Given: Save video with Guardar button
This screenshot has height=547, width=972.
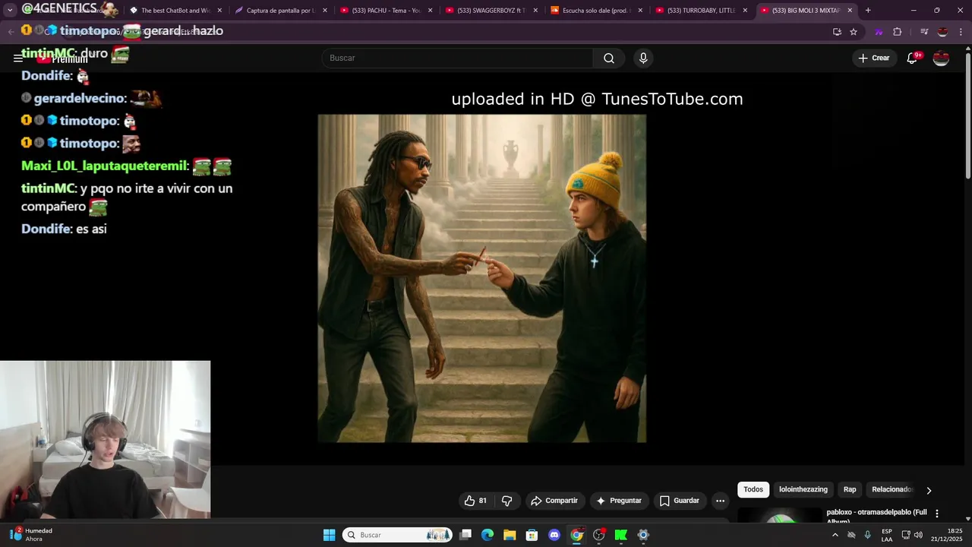Looking at the screenshot, I should coord(679,501).
